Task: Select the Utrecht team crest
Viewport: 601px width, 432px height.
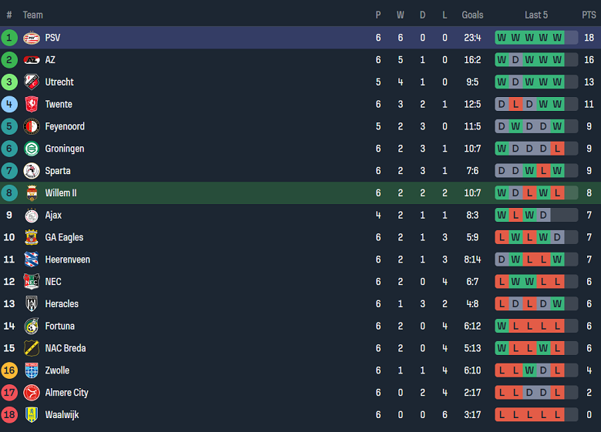Action: coord(32,82)
